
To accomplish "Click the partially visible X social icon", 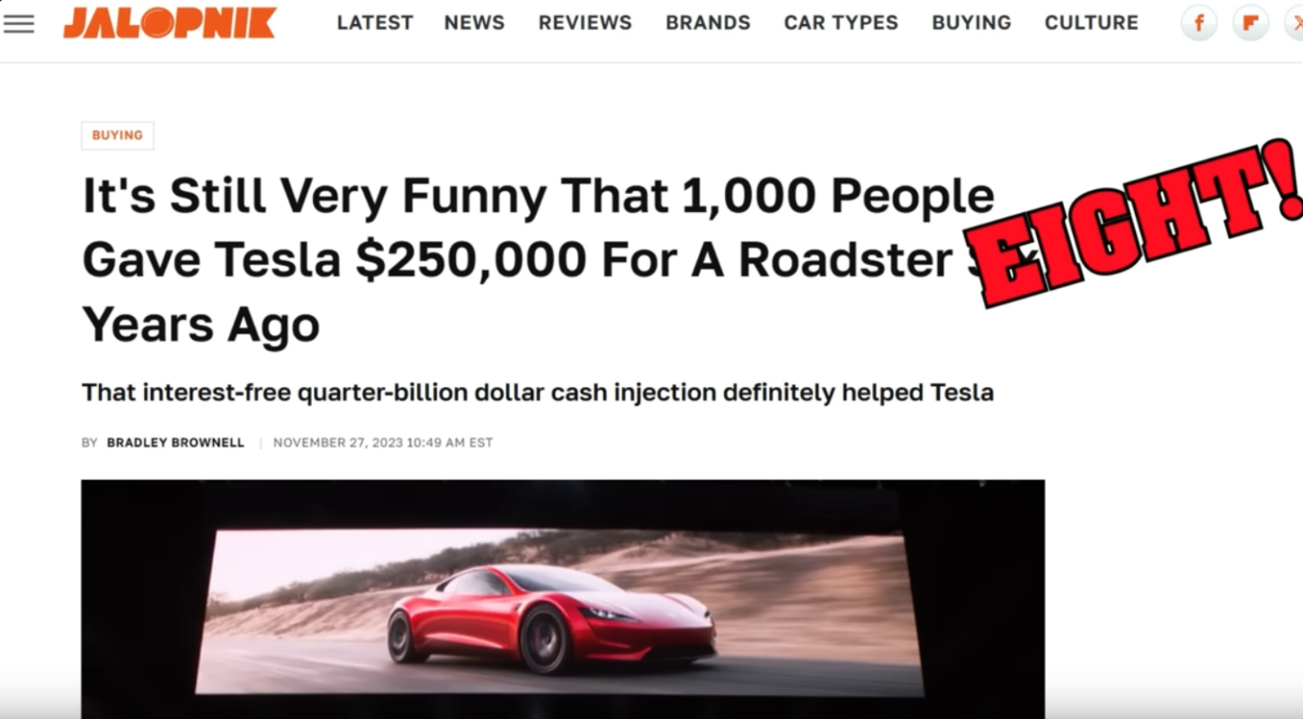I will point(1294,23).
